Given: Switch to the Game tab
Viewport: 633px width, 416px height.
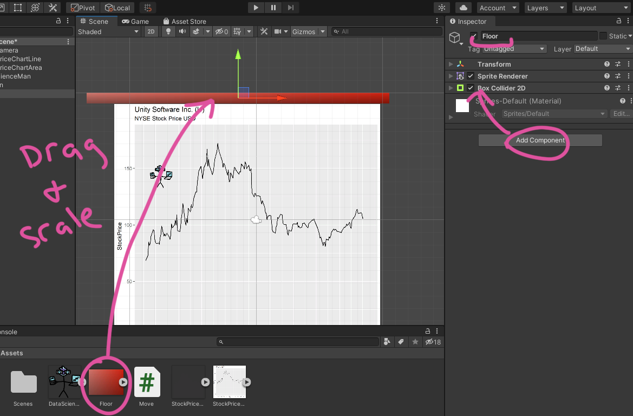Looking at the screenshot, I should [x=135, y=22].
